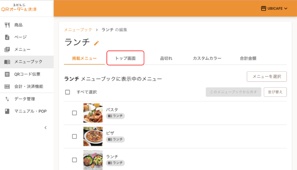Click the fork and knife 商品 icon
This screenshot has width=297, height=170.
(7, 25)
